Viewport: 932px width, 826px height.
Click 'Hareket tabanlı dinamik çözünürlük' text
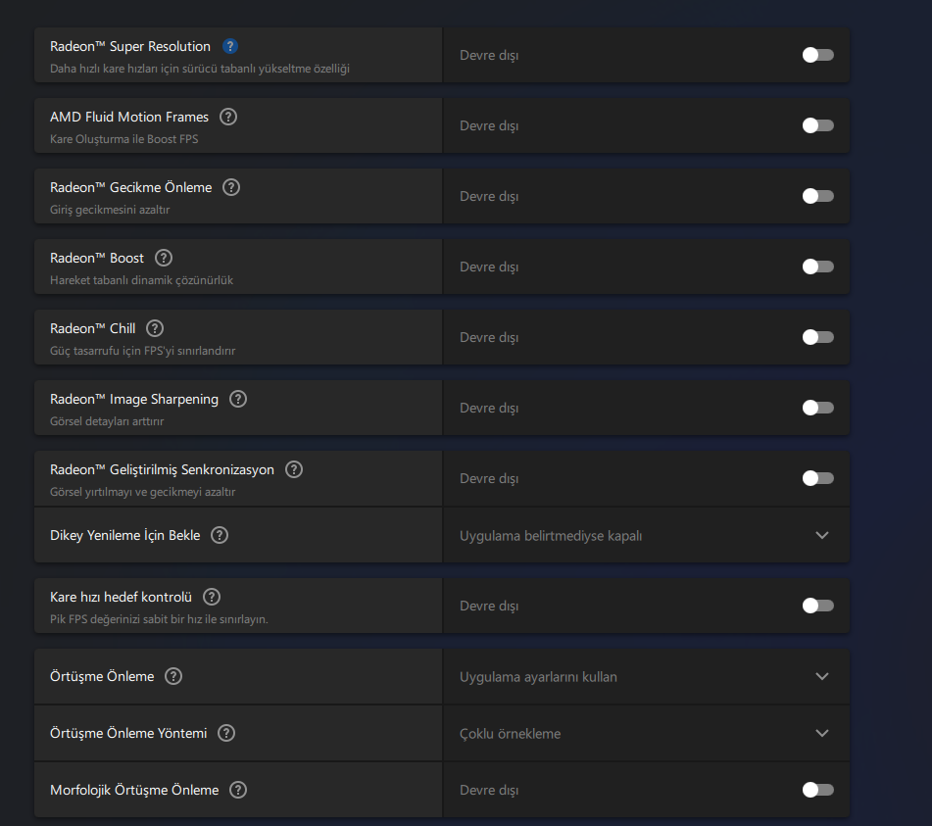(141, 280)
